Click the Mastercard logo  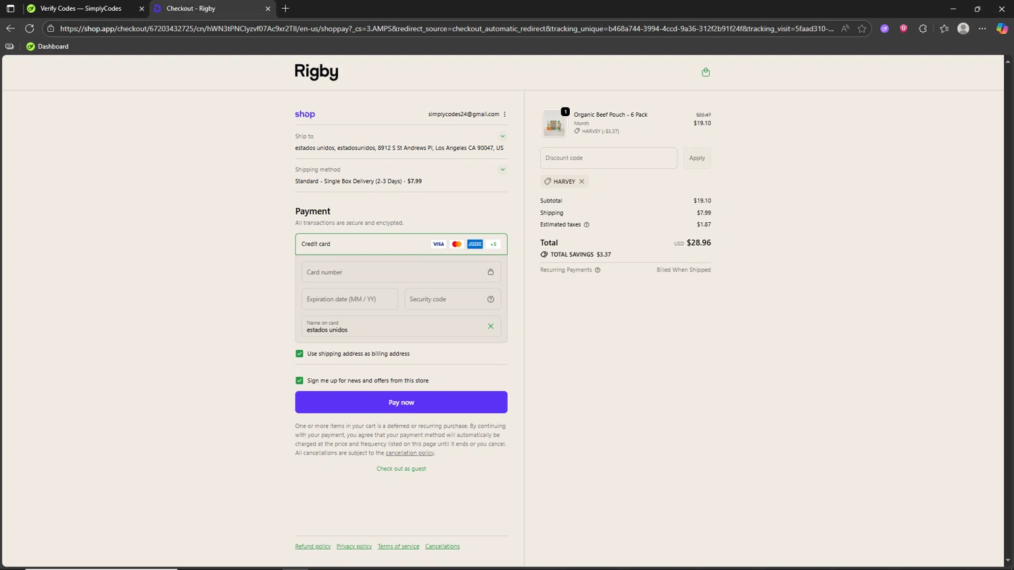[x=457, y=244]
